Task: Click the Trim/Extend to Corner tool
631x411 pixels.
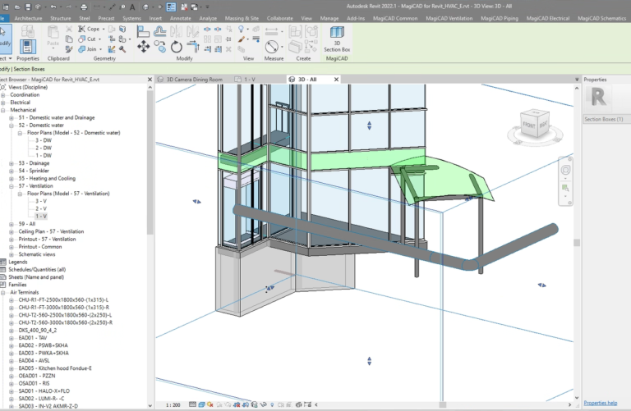Action: point(193,47)
